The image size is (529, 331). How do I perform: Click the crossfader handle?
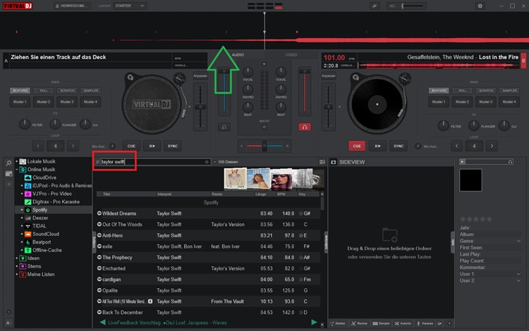pyautogui.click(x=264, y=146)
